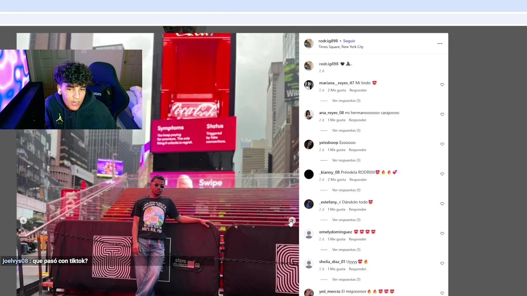The width and height of the screenshot is (527, 296).
Task: View 1 Me gusta on sheila_diaz_01 comment
Action: tap(336, 269)
